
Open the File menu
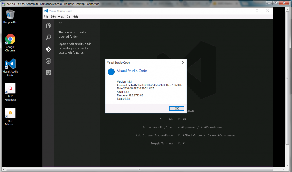point(46,17)
